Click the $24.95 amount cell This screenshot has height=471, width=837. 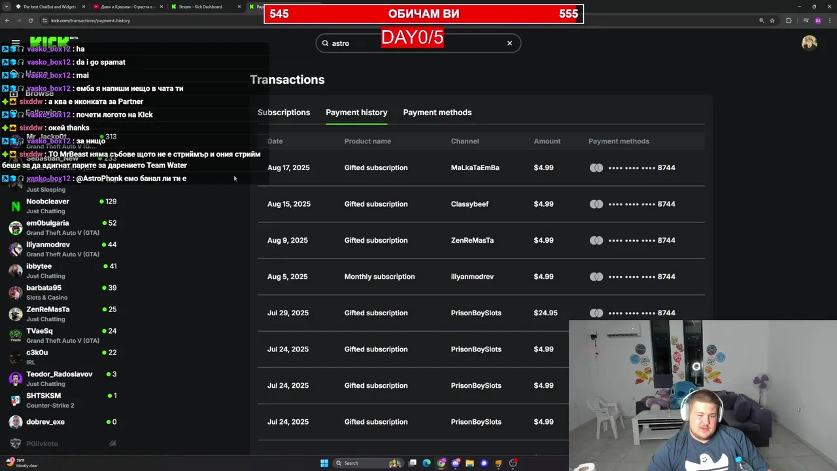[x=545, y=313]
